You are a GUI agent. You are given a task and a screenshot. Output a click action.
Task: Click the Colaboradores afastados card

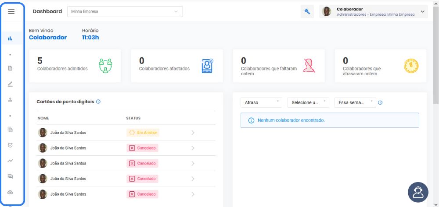177,66
